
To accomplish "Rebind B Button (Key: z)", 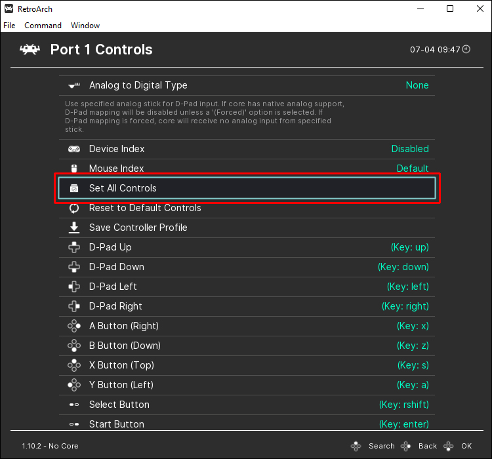I will (x=247, y=346).
